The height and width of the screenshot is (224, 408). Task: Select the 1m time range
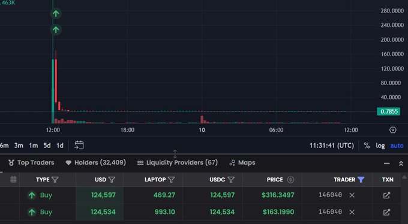[x=34, y=146]
